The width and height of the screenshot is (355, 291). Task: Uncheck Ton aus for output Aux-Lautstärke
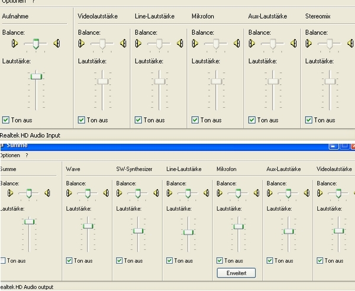(x=270, y=260)
